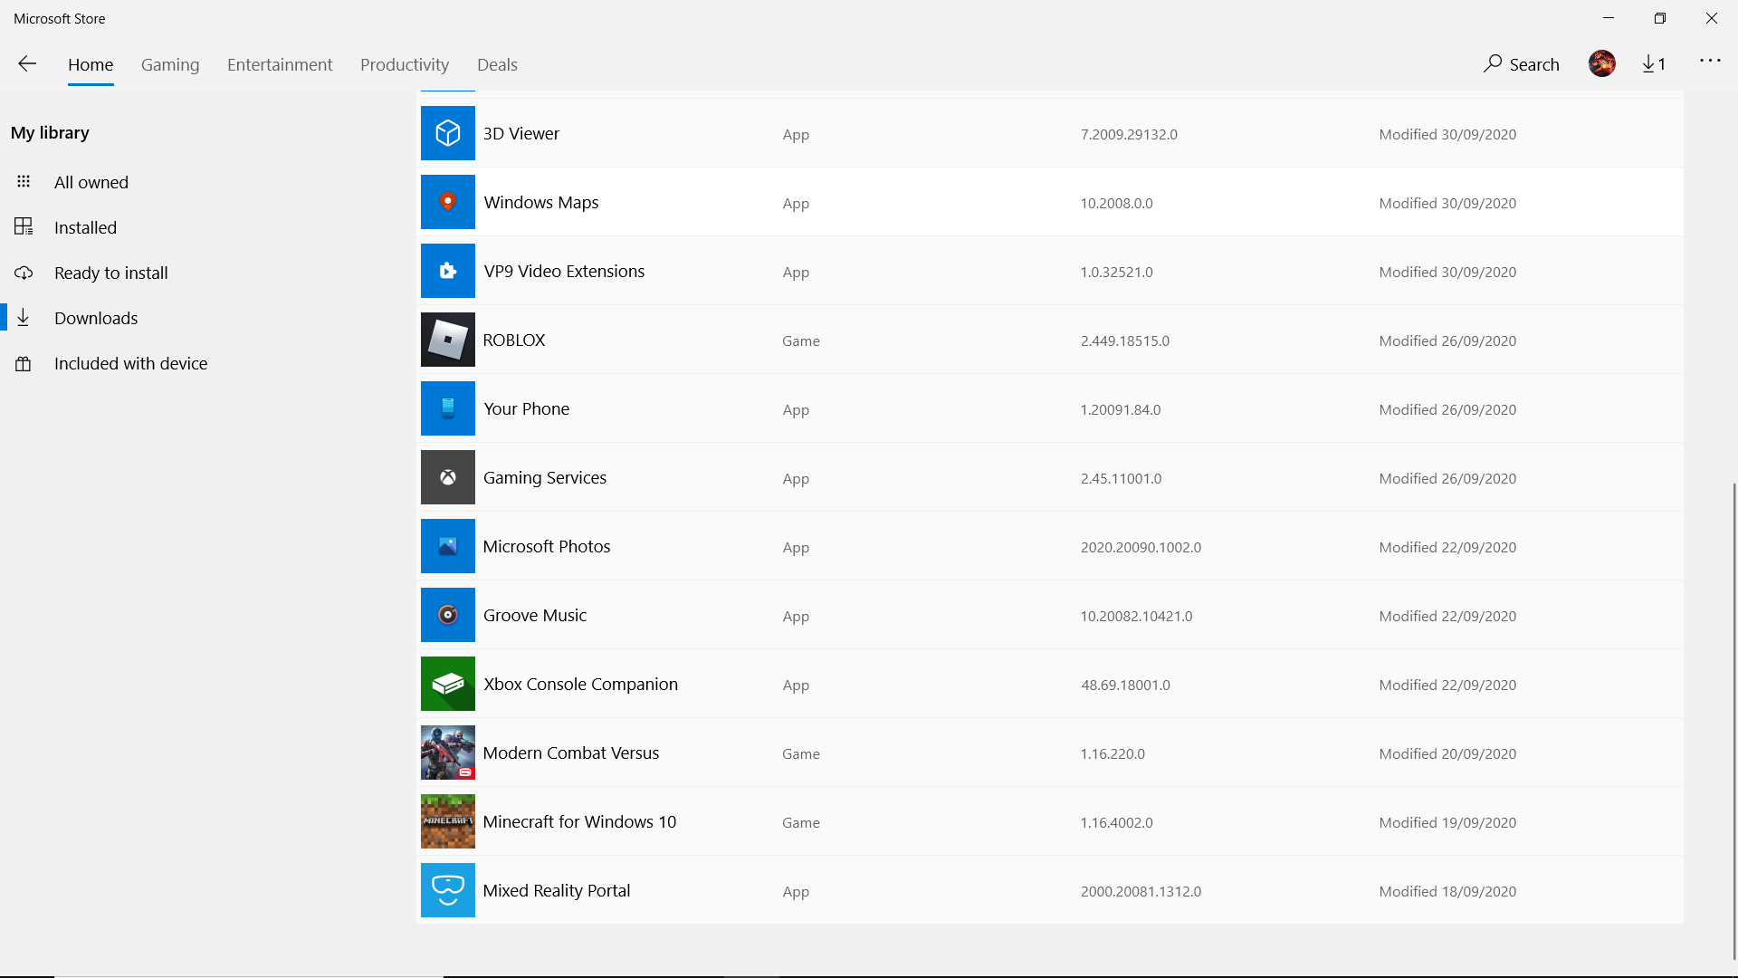Click the Included with device gift icon
Screen dimensions: 1738x978
pyautogui.click(x=24, y=363)
